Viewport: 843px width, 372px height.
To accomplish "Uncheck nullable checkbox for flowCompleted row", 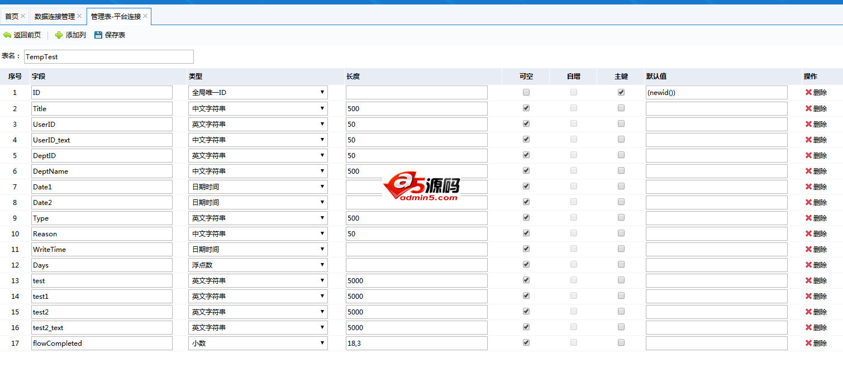I will pos(526,342).
